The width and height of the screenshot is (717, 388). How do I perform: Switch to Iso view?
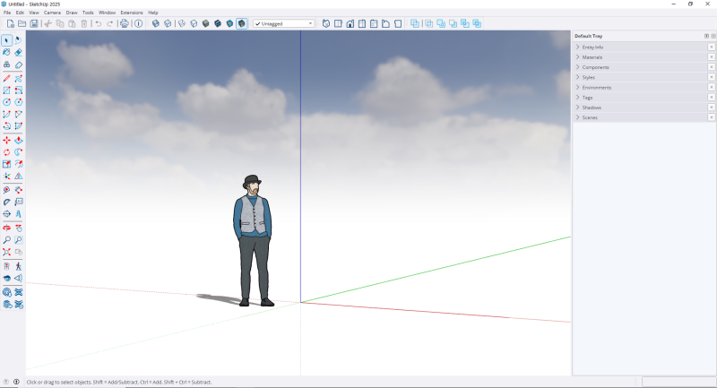[326, 24]
